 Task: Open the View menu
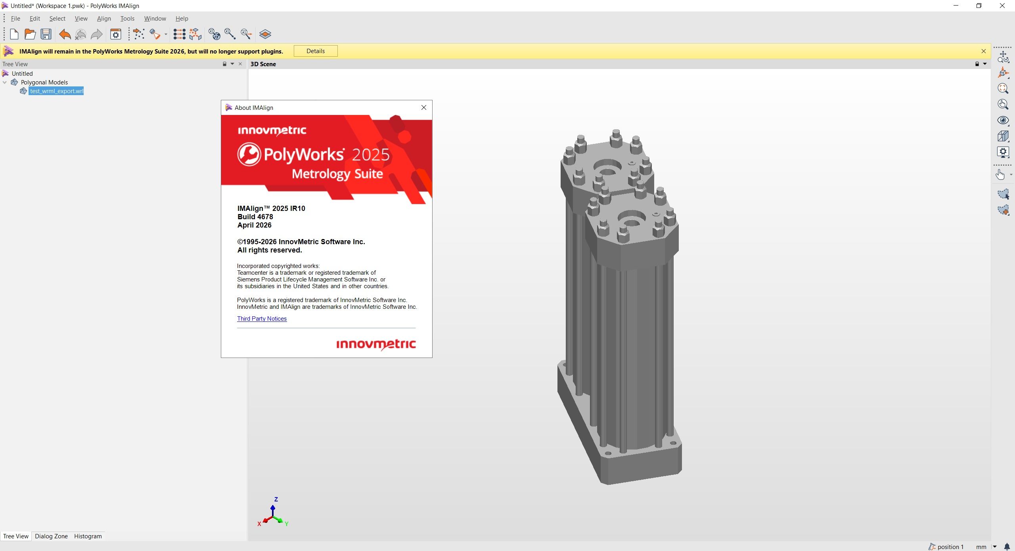tap(81, 19)
